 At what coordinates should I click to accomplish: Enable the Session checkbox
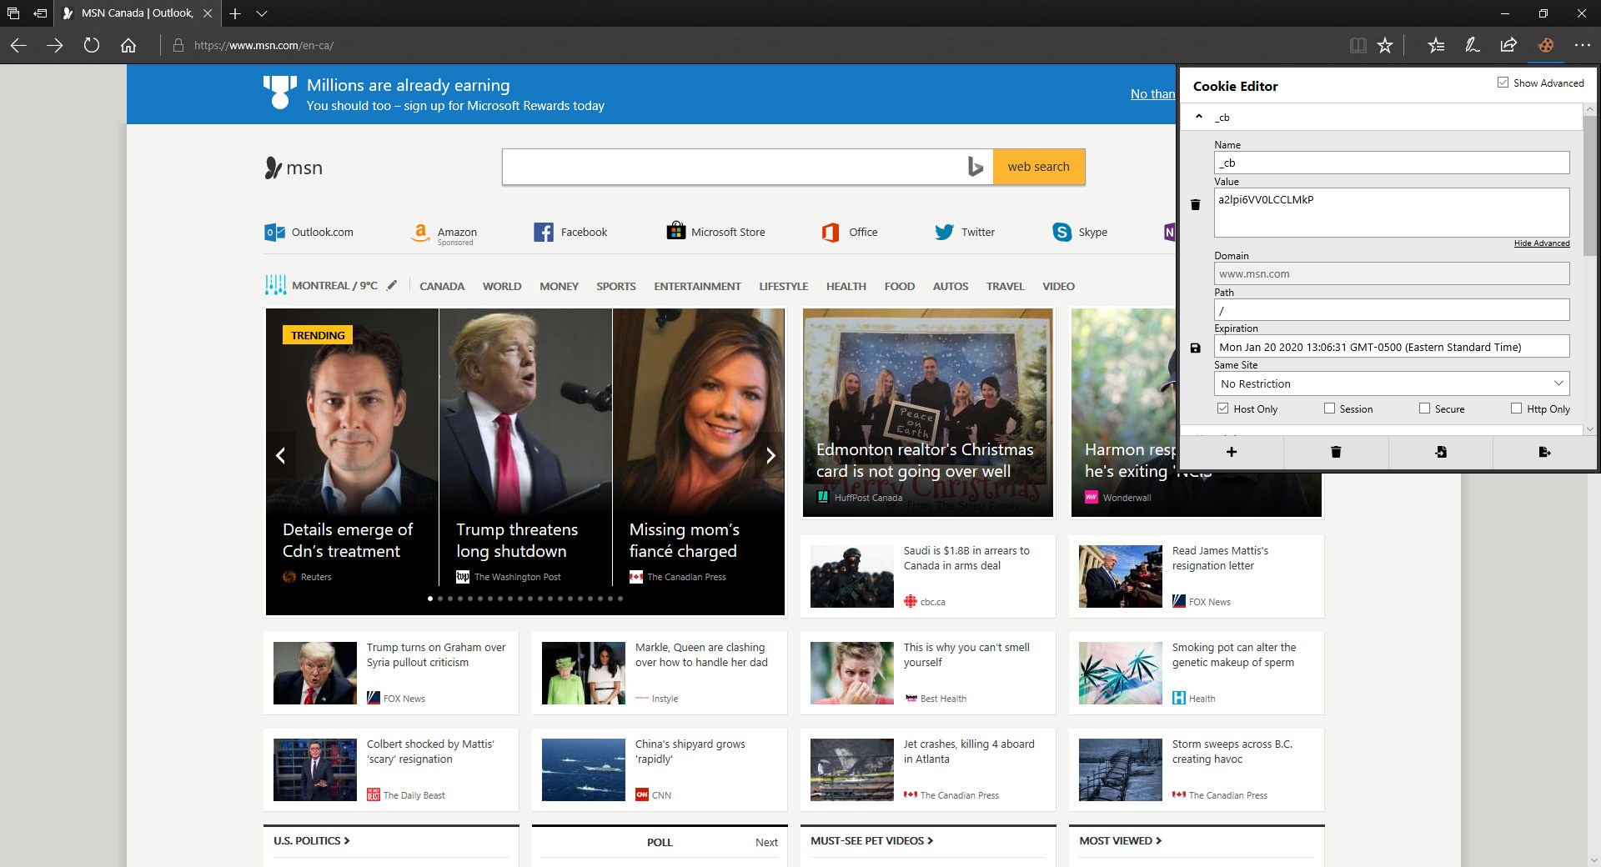[x=1329, y=408]
